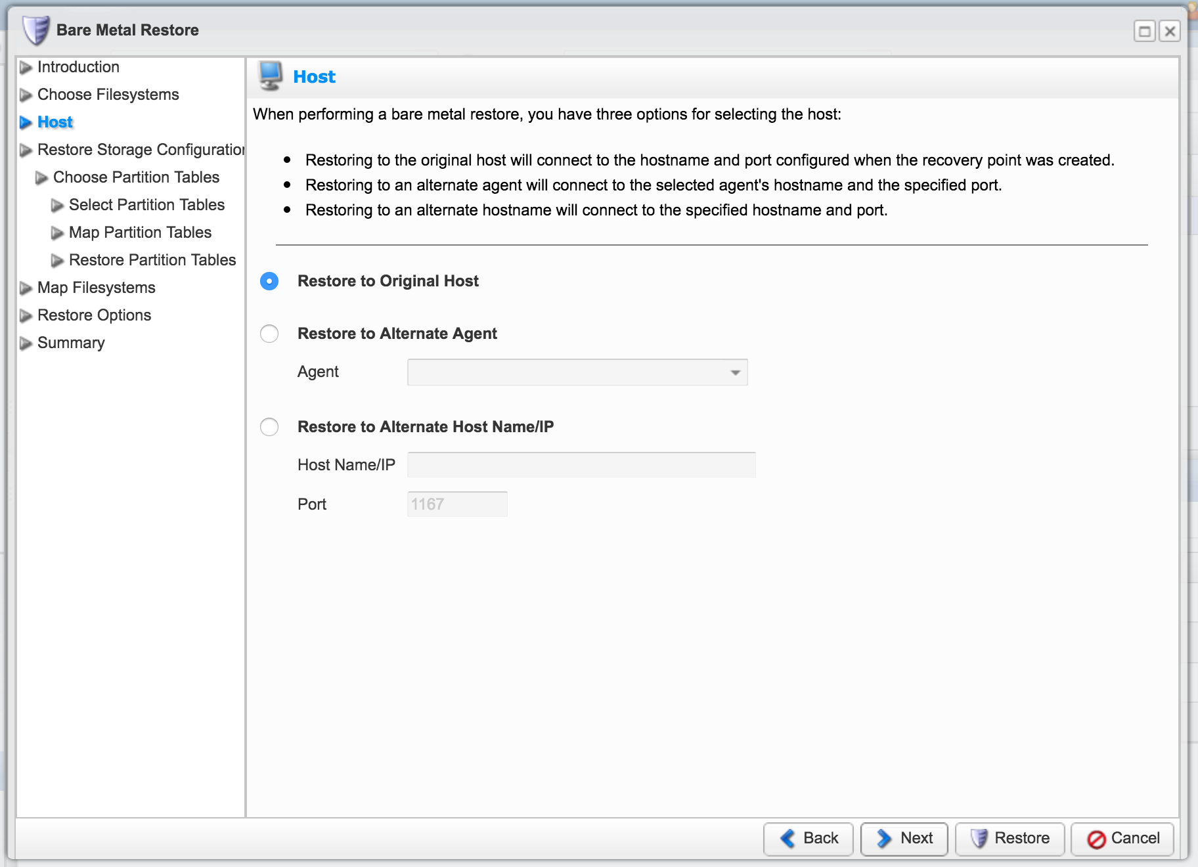Select Restore to Original Host option
Screen dimensions: 1198x867
point(269,281)
